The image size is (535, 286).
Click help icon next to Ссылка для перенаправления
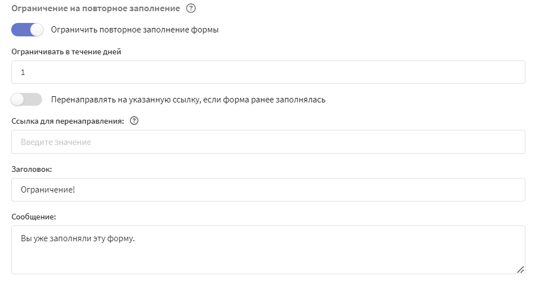(134, 121)
